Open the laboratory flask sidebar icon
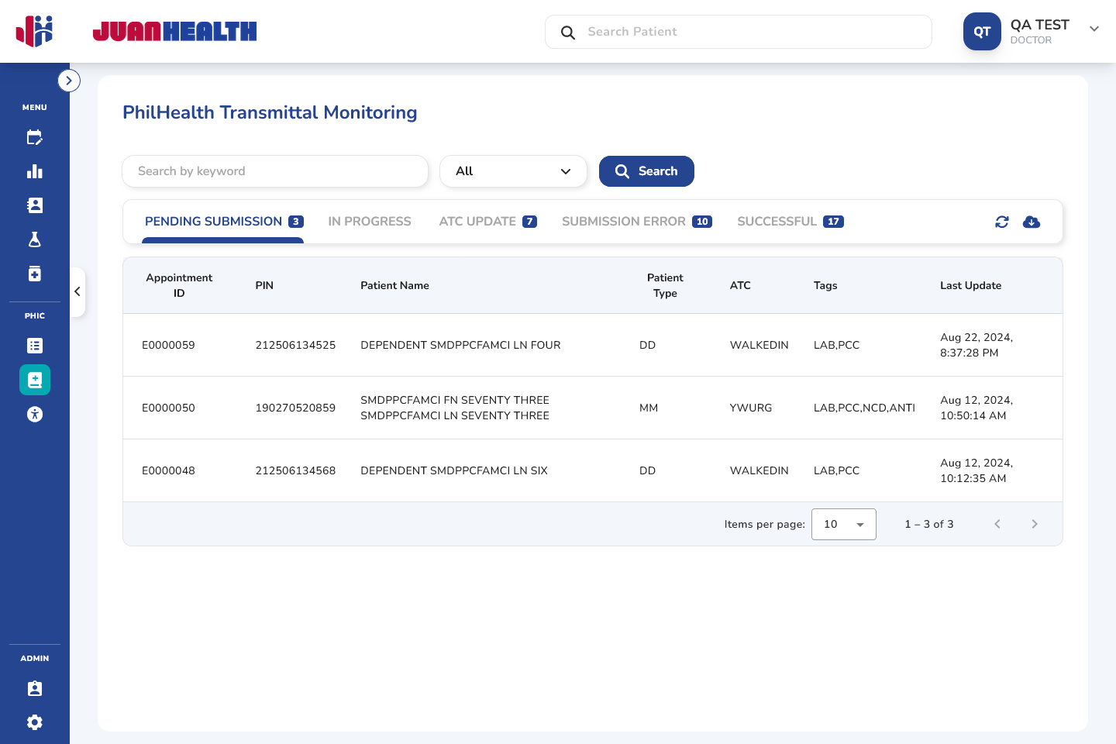The width and height of the screenshot is (1116, 744). [x=35, y=239]
